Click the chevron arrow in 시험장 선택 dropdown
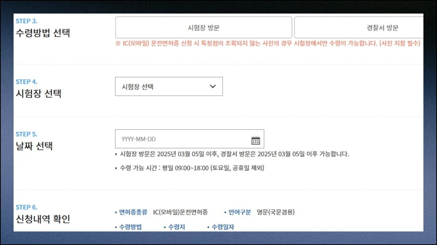 (x=212, y=86)
